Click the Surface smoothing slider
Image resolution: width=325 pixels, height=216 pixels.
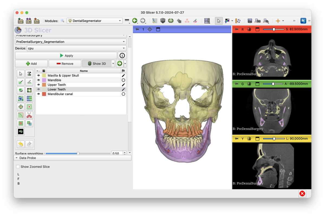tap(78, 153)
